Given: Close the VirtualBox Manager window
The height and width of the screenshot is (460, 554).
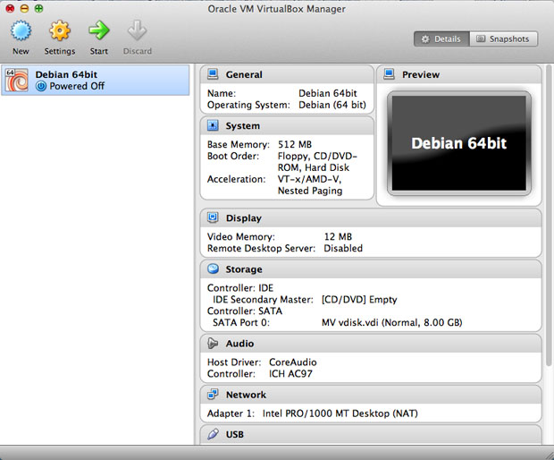Looking at the screenshot, I should tap(10, 8).
